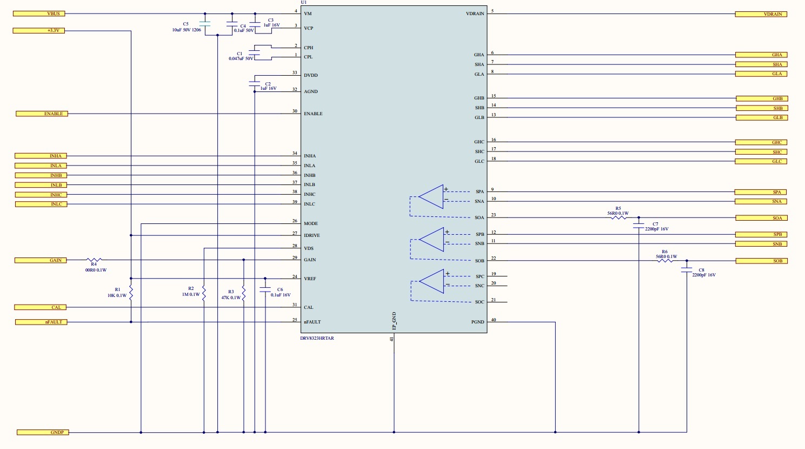Click the DRV8323HRTAR part name text
Screen dimensions: 805x449
tap(317, 338)
